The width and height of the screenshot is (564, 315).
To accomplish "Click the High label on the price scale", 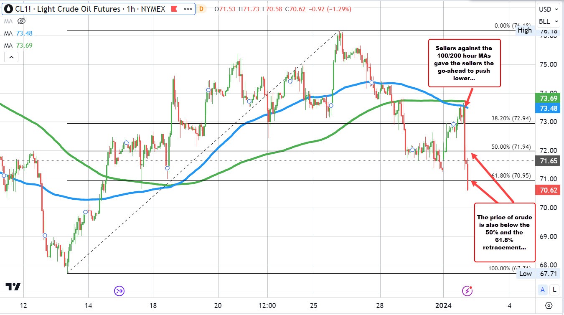I will pos(525,30).
